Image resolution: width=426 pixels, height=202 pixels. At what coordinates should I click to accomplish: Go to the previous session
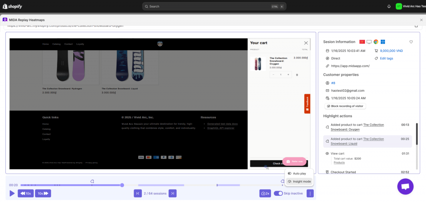click(x=138, y=193)
